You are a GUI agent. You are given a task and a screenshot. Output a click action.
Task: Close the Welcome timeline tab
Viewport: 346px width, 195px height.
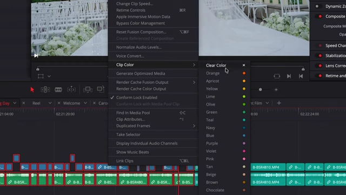pos(59,103)
